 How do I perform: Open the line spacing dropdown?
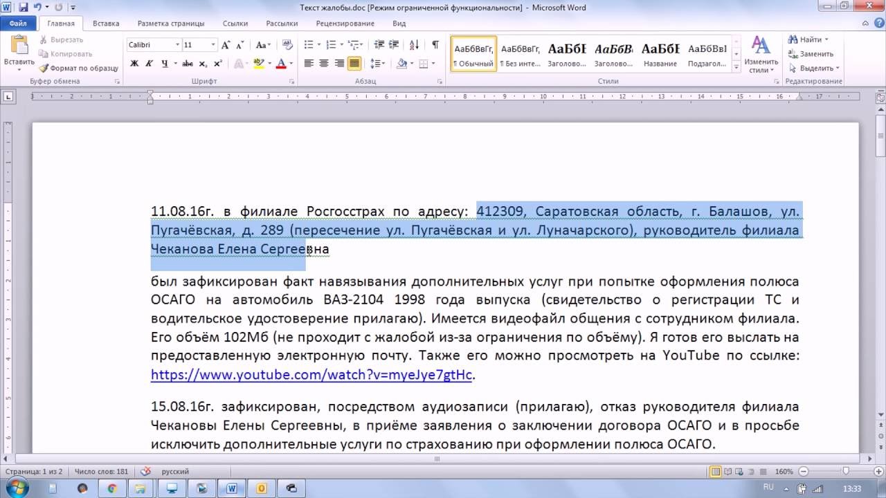(x=378, y=64)
